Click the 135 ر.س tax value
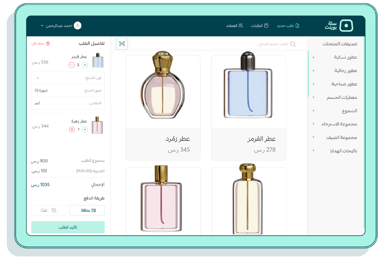Viewport: 386px width, 261px height. 39,171
